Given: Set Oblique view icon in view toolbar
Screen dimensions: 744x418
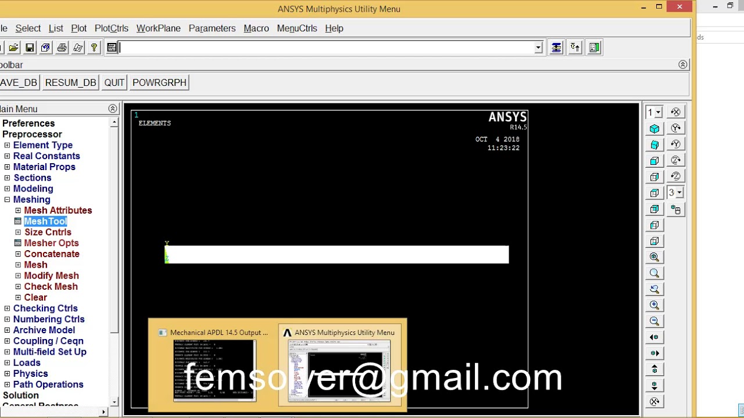Looking at the screenshot, I should (654, 145).
